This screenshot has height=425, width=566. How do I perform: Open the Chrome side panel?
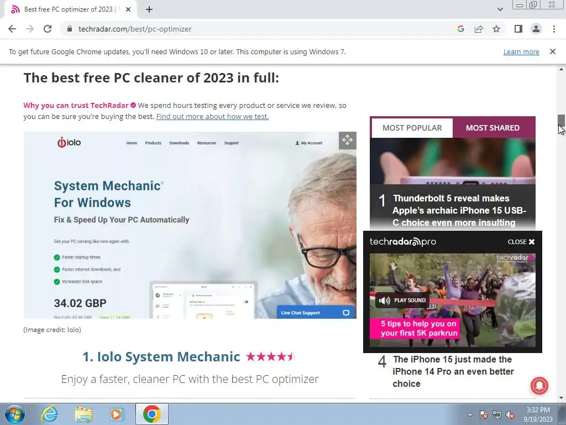(x=518, y=29)
